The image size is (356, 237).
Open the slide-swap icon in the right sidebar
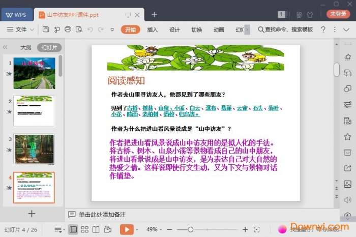[347, 73]
